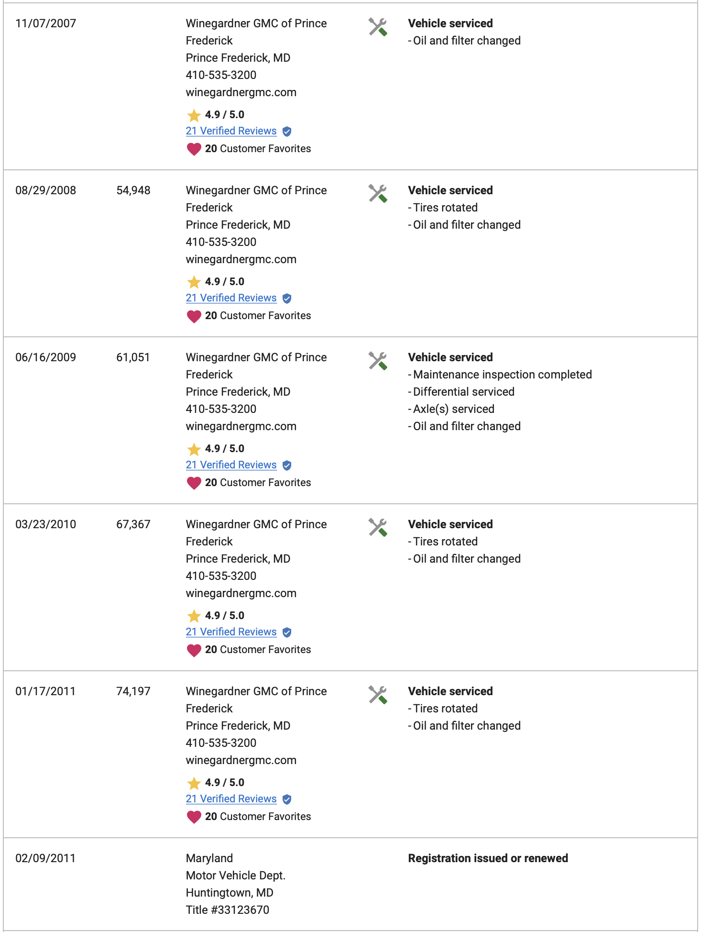Click the gold star rating in 11/07/2007 entry

click(x=194, y=115)
